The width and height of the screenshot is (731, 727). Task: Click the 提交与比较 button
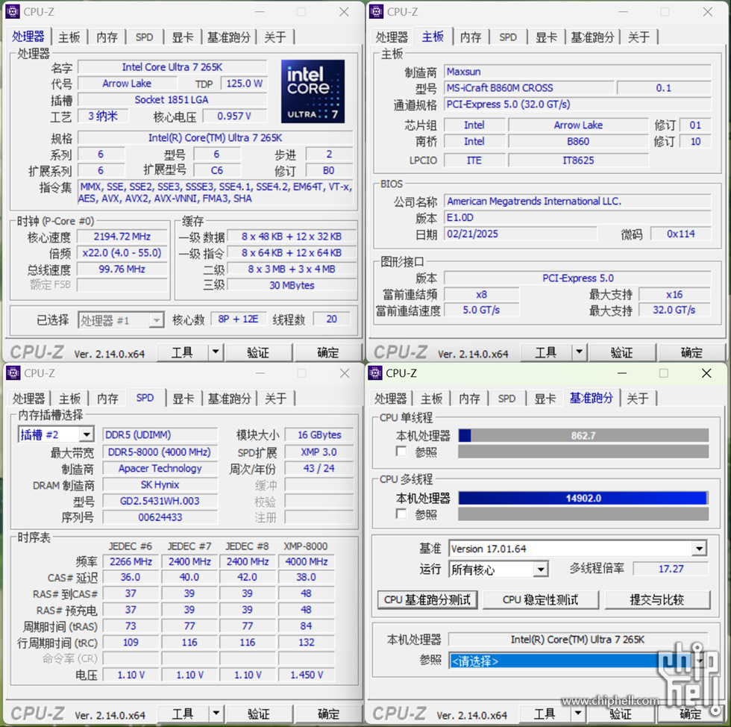(x=657, y=599)
